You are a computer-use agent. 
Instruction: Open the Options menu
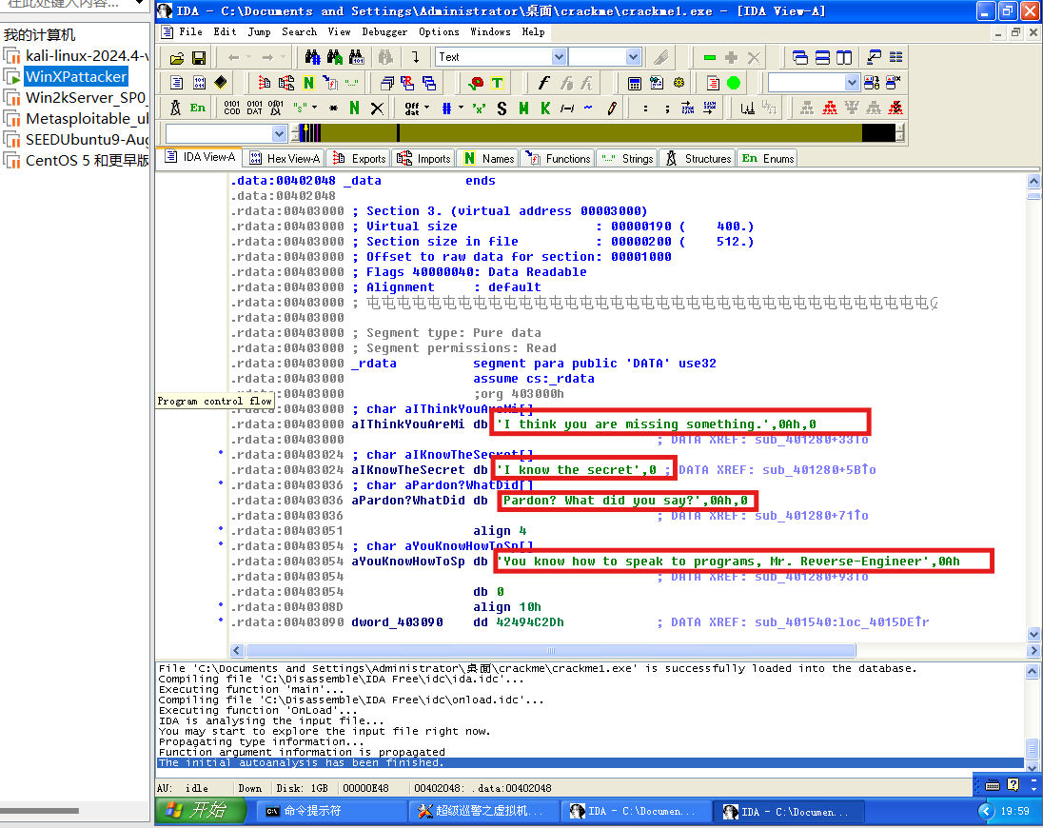(439, 32)
